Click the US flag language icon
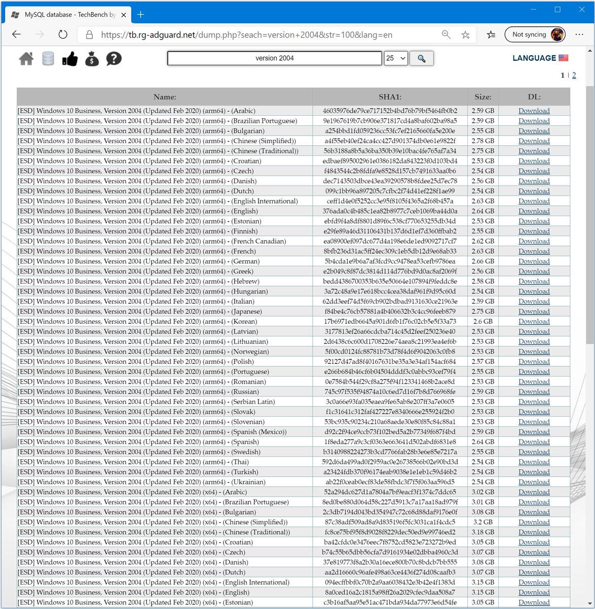 [x=564, y=58]
